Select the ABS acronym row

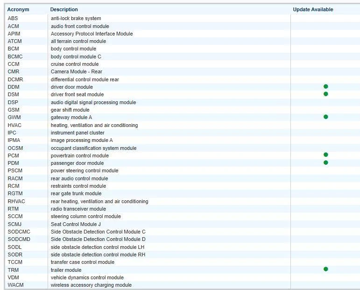[x=13, y=19]
